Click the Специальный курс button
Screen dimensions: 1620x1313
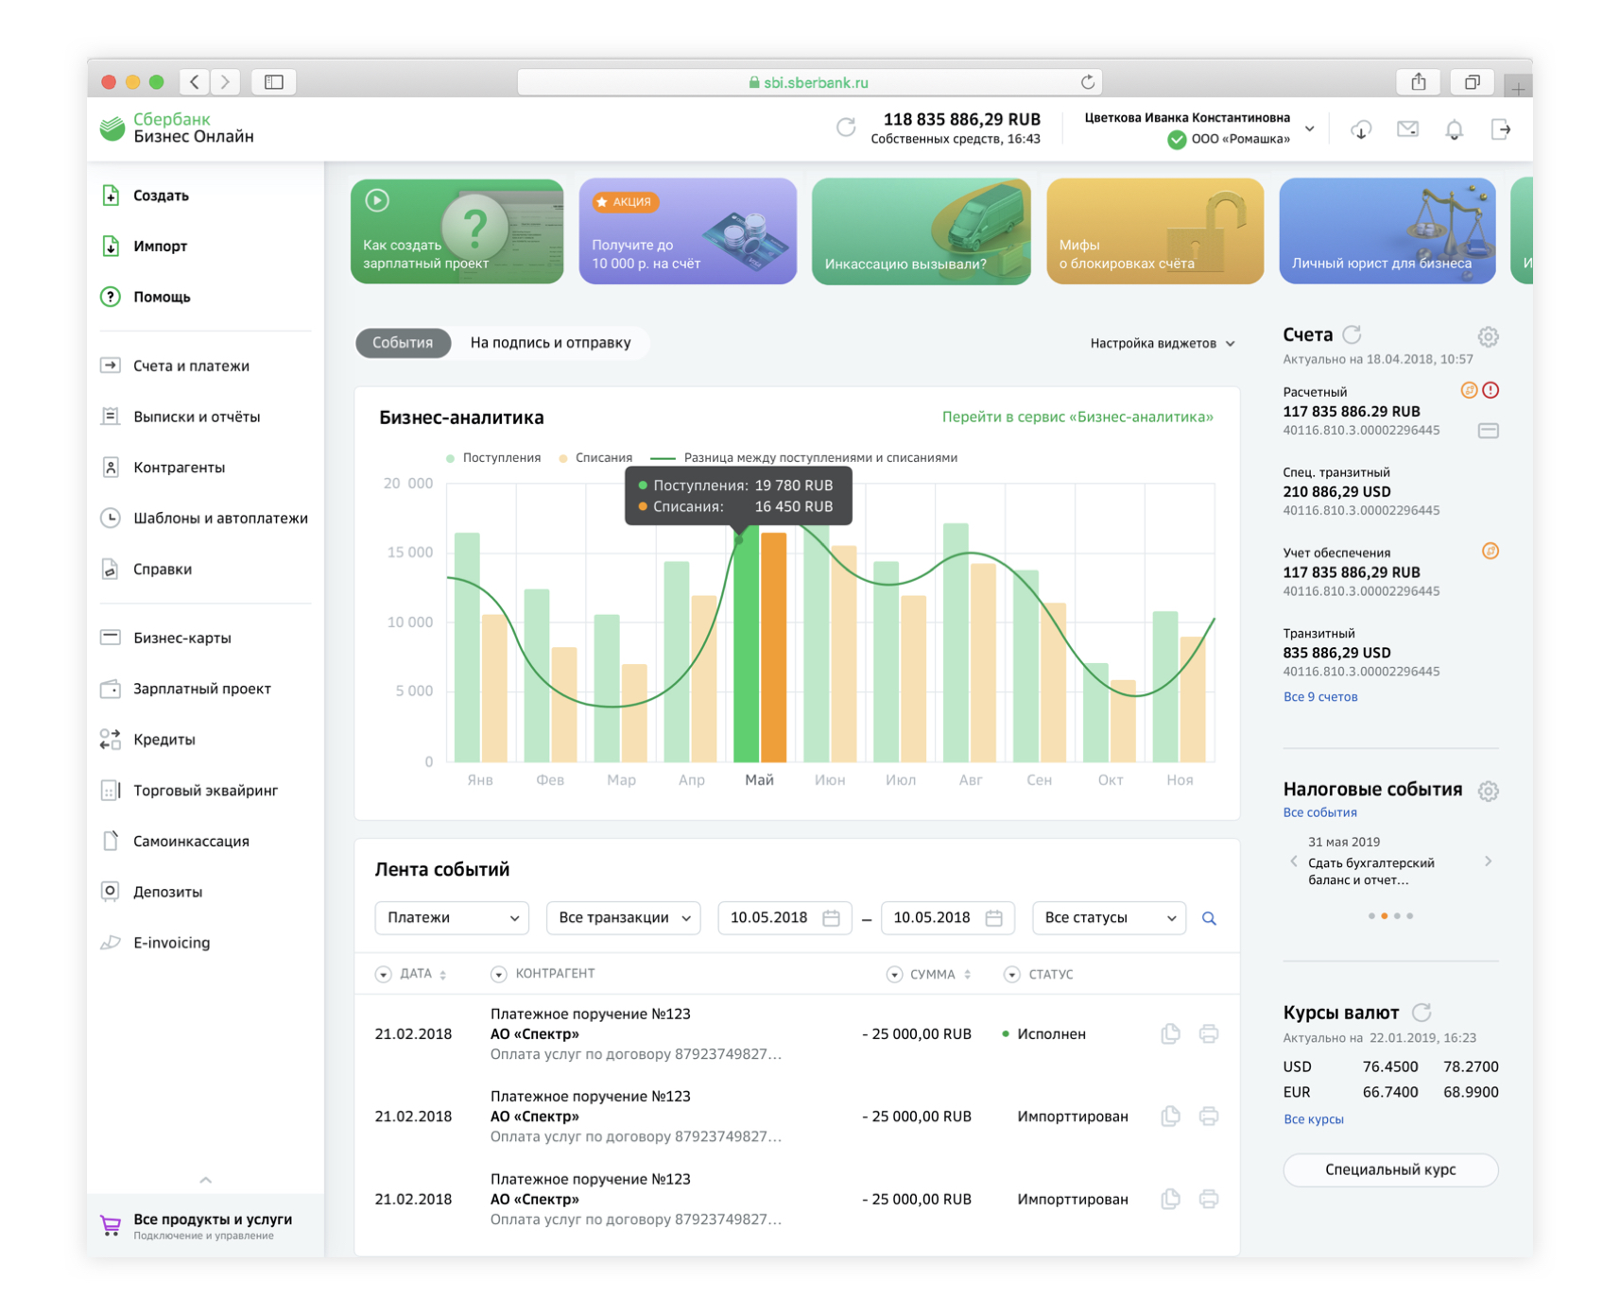tap(1391, 1170)
